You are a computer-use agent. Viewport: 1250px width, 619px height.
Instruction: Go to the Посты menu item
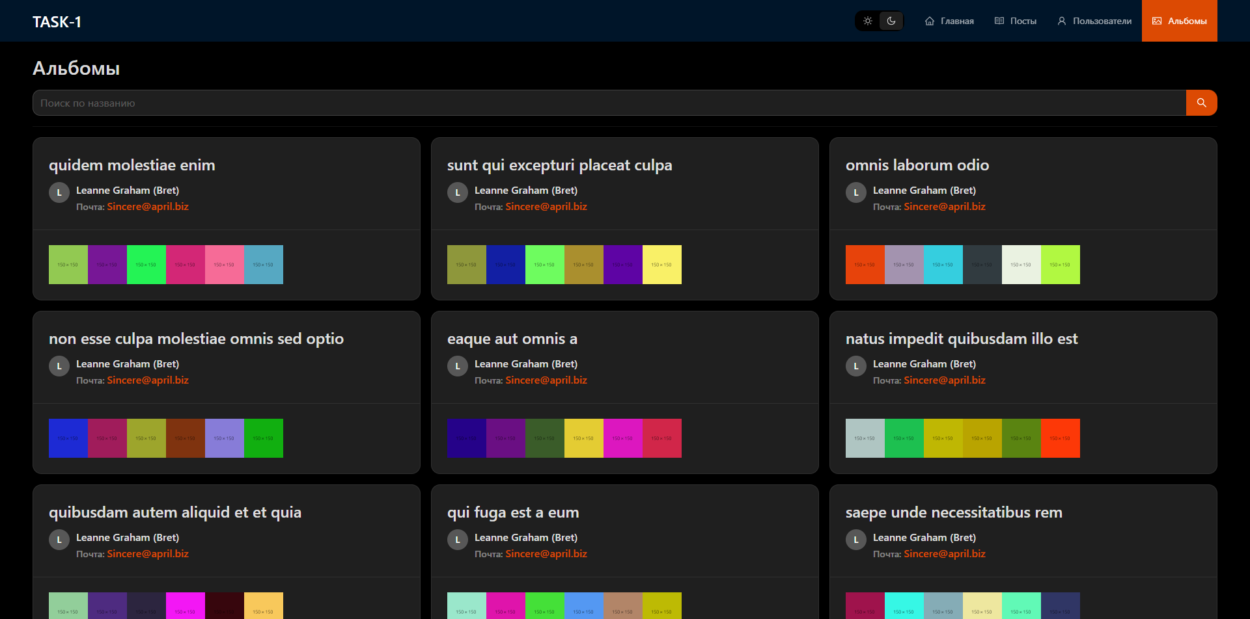tap(1016, 21)
